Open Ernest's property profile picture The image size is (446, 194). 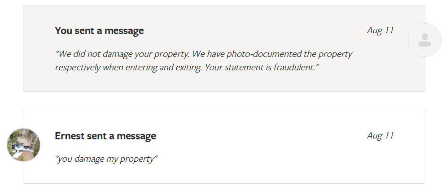tap(23, 145)
